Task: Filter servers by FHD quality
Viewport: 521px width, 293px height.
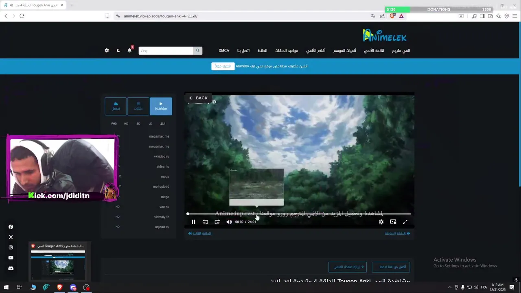Action: [114, 123]
